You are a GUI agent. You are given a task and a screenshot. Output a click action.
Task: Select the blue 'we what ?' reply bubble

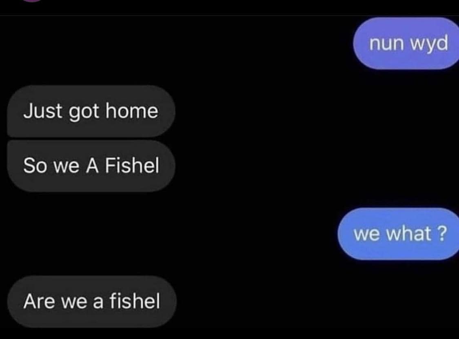pyautogui.click(x=398, y=234)
